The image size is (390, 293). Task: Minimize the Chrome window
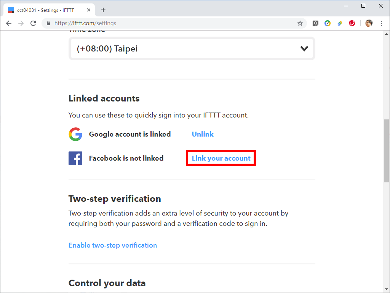(x=346, y=6)
